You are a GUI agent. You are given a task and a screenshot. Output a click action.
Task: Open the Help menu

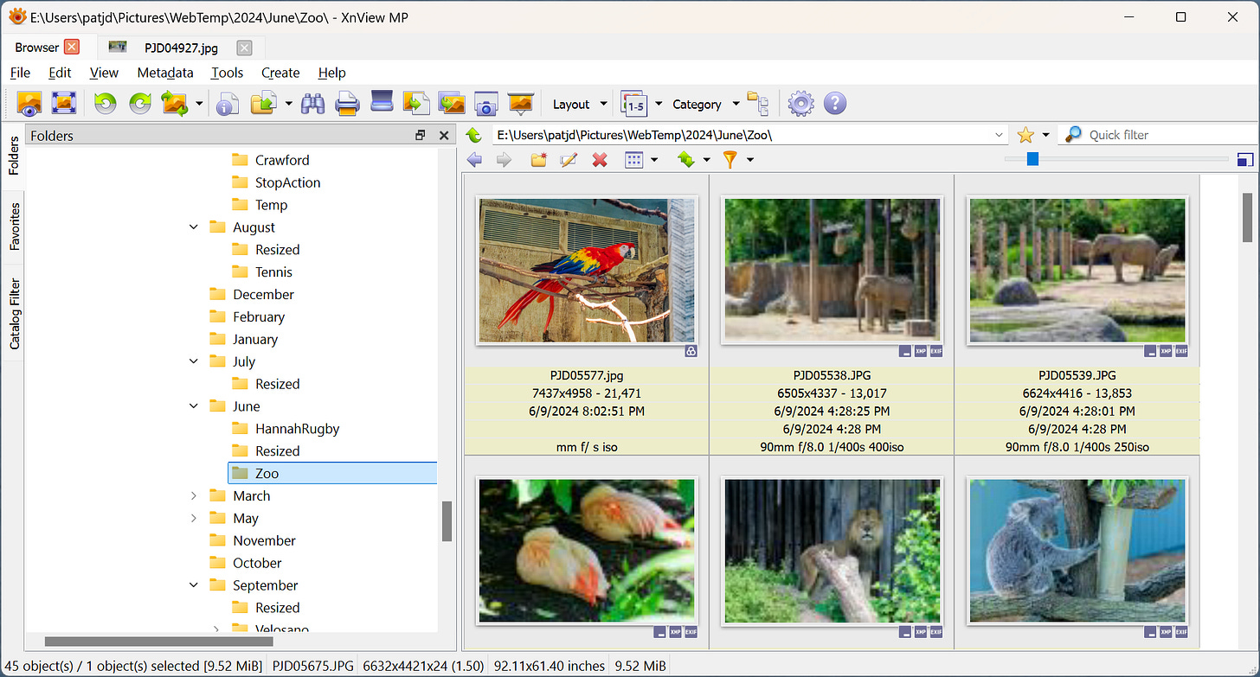click(331, 73)
